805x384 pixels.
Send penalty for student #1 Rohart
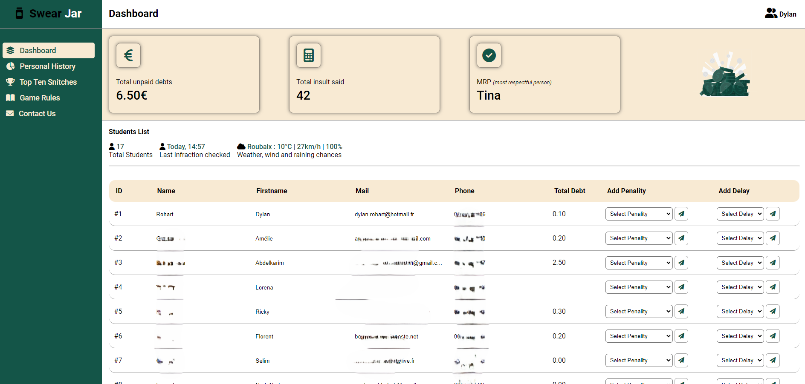[x=681, y=214]
